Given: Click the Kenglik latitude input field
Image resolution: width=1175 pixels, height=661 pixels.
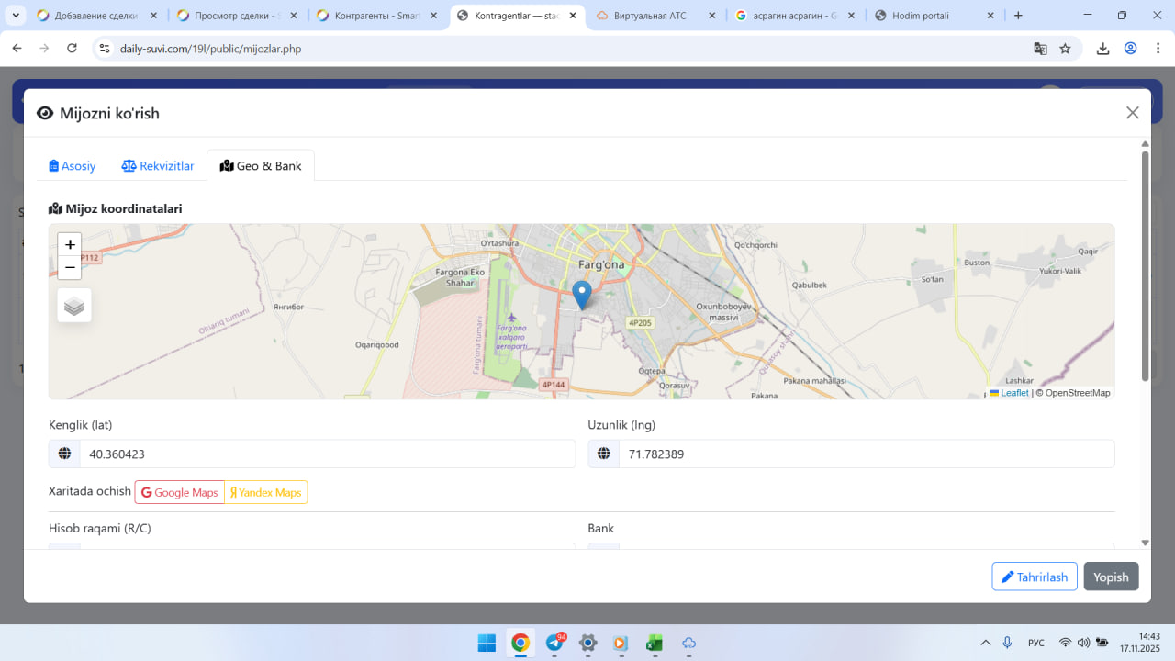Looking at the screenshot, I should 327,454.
